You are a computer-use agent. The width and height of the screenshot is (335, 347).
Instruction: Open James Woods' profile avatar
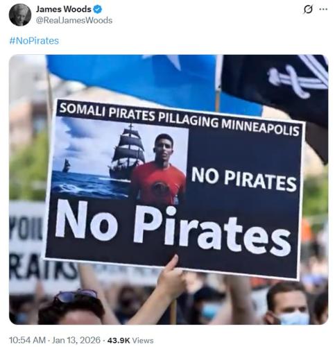20,15
